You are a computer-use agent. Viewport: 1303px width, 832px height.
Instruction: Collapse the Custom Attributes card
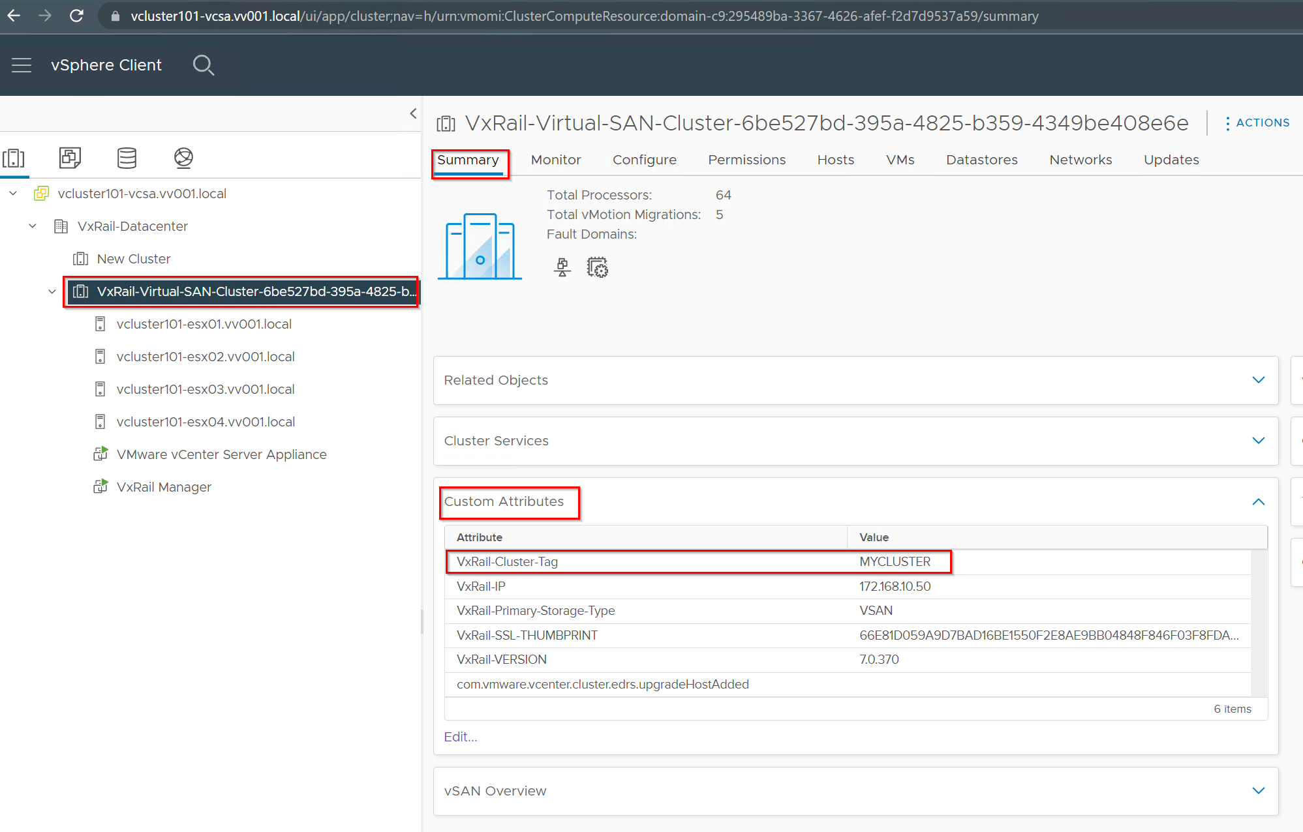coord(1258,501)
